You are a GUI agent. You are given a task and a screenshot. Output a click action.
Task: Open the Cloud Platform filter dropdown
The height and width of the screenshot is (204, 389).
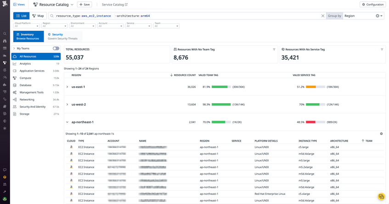pyautogui.click(x=26, y=26)
